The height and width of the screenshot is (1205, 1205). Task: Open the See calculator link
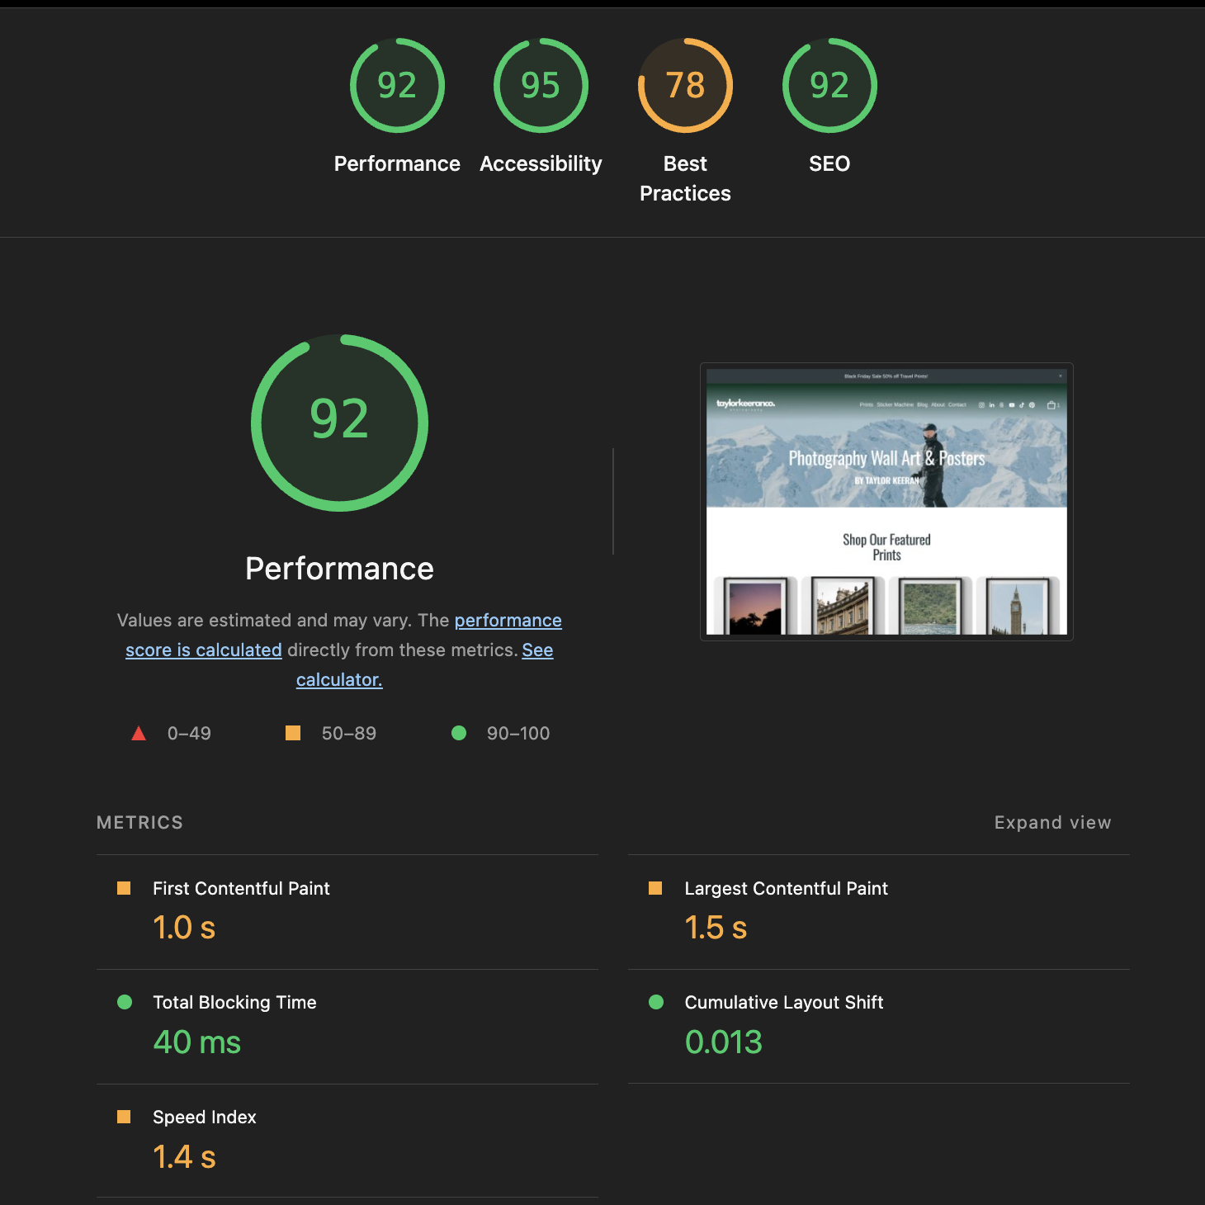338,679
